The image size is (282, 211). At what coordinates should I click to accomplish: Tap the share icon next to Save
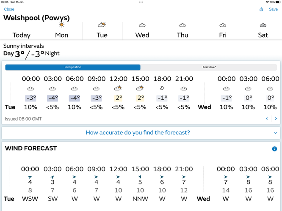coord(261,9)
